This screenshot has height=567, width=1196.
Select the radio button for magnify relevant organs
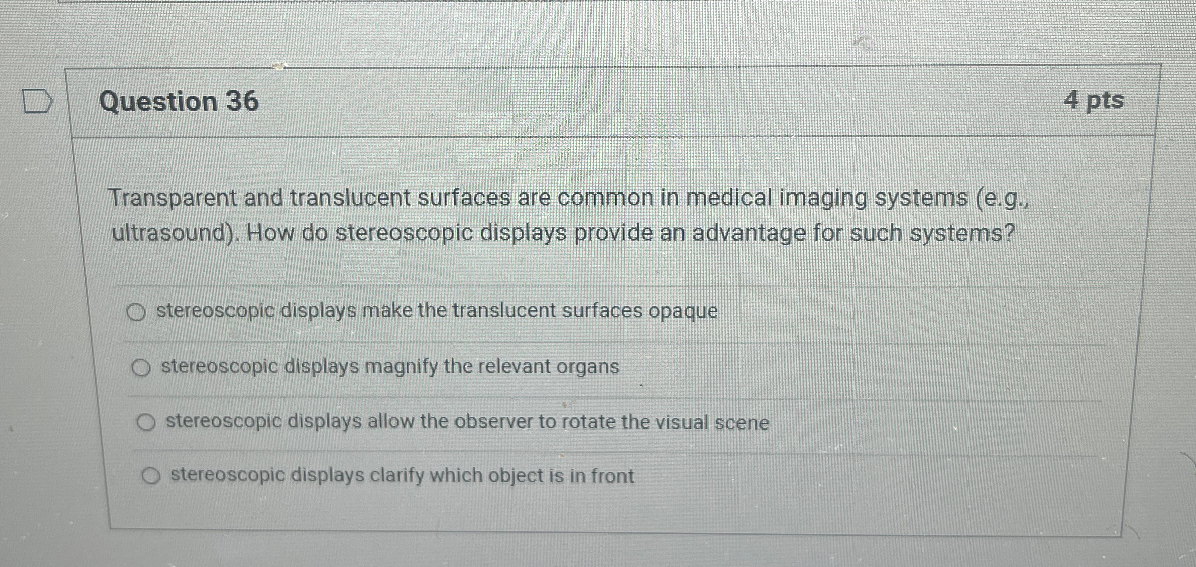141,367
